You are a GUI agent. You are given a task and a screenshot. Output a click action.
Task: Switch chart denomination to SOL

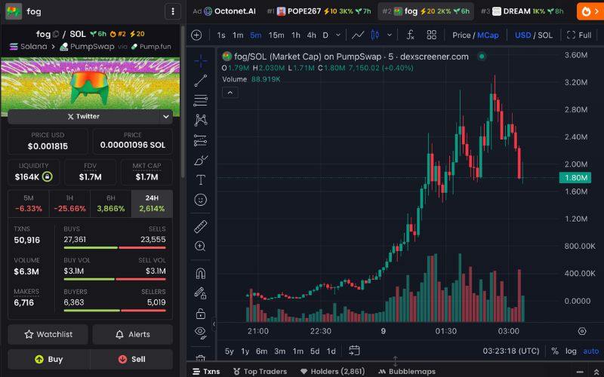[545, 35]
